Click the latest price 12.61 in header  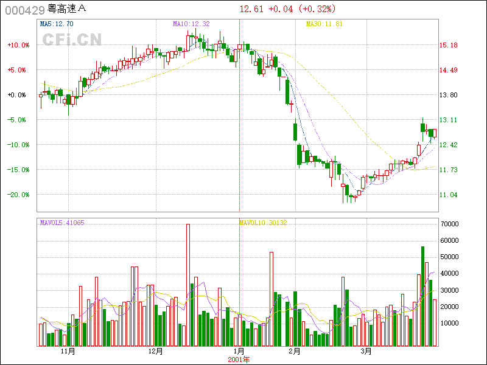point(252,9)
